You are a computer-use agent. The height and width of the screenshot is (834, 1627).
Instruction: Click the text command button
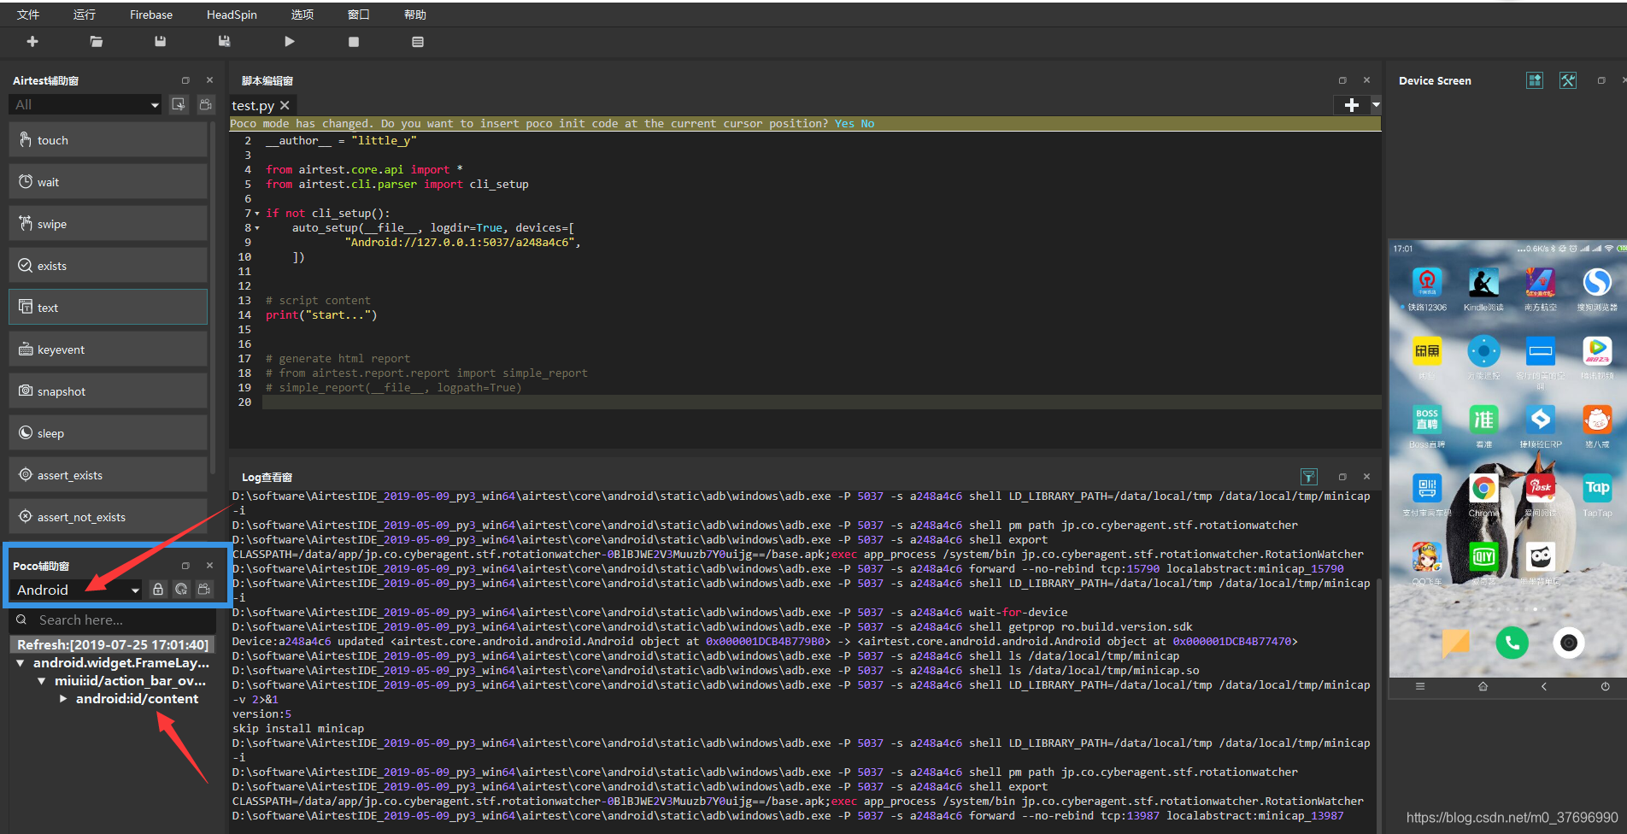click(109, 308)
